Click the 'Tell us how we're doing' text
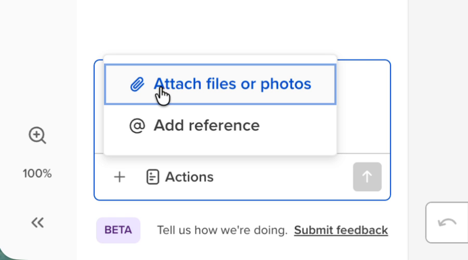 222,230
